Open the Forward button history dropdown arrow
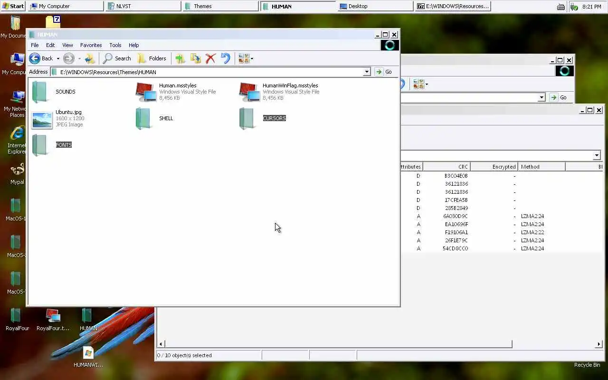608x380 pixels. pos(79,59)
